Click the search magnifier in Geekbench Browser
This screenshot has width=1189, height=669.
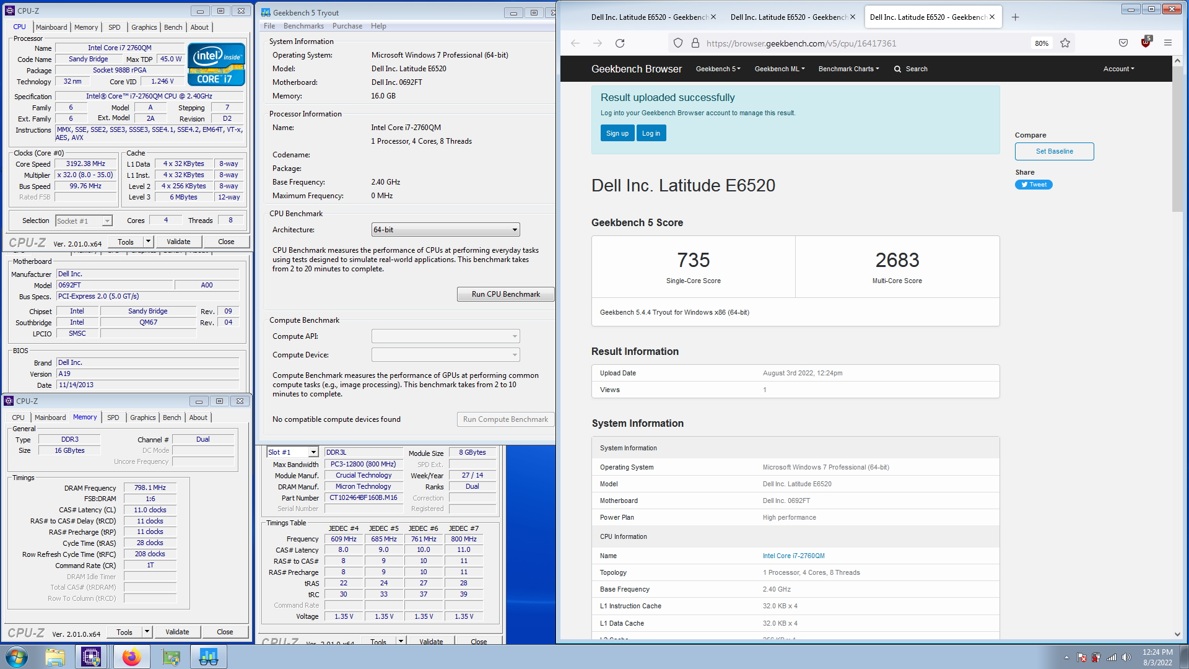897,69
